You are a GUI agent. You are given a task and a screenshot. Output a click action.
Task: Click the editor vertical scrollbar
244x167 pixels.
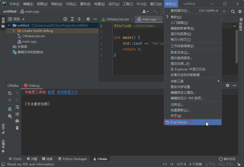237,45
